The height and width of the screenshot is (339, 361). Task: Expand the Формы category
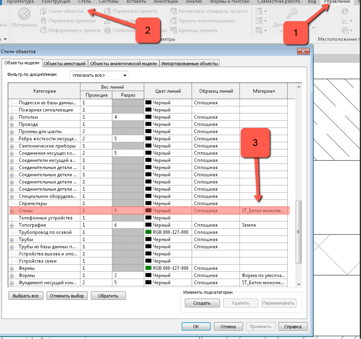point(11,276)
